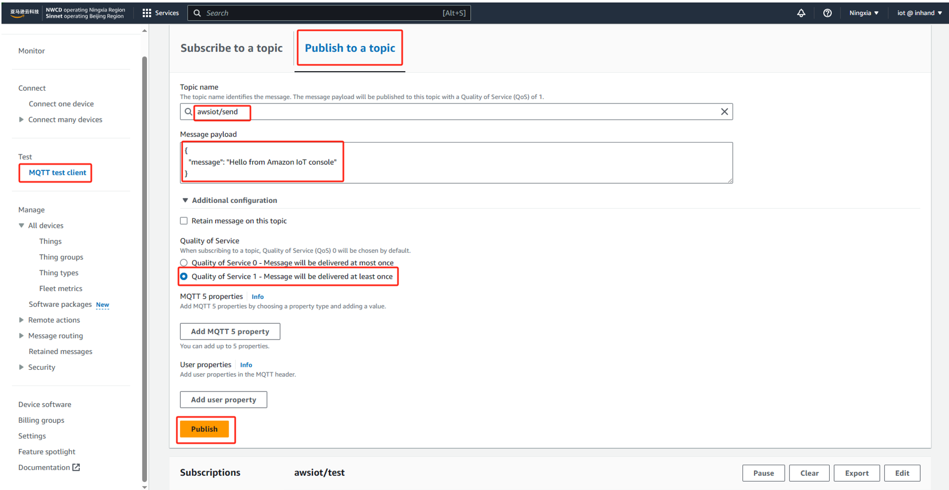The width and height of the screenshot is (949, 490).
Task: Enable Retain message on this topic checkbox
Action: click(184, 221)
